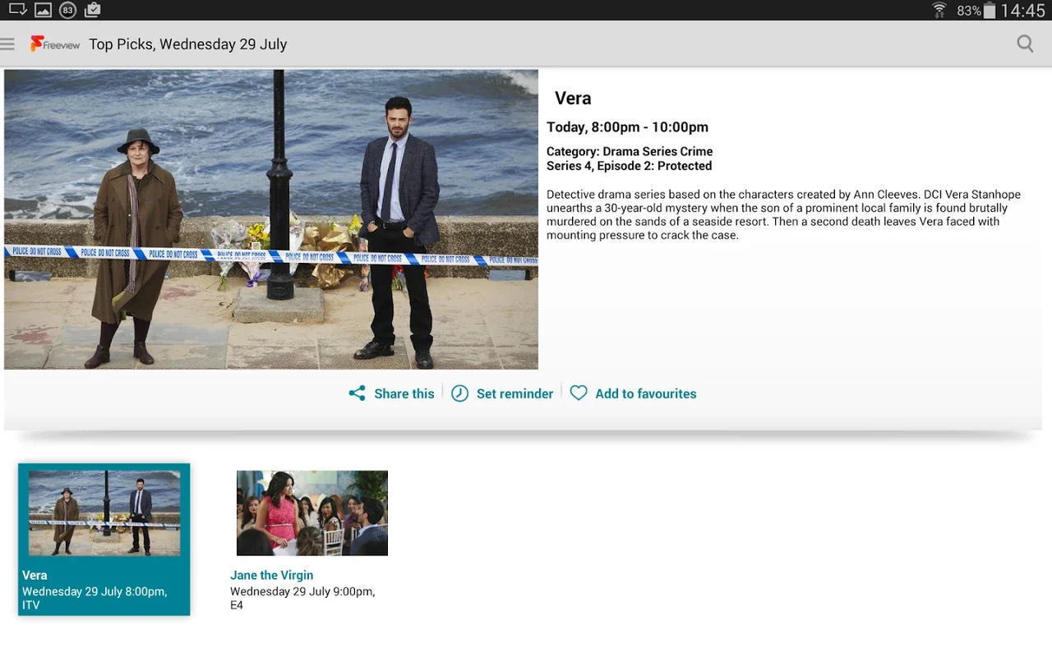The image size is (1052, 657).
Task: Tap the picture notification icon
Action: [43, 10]
